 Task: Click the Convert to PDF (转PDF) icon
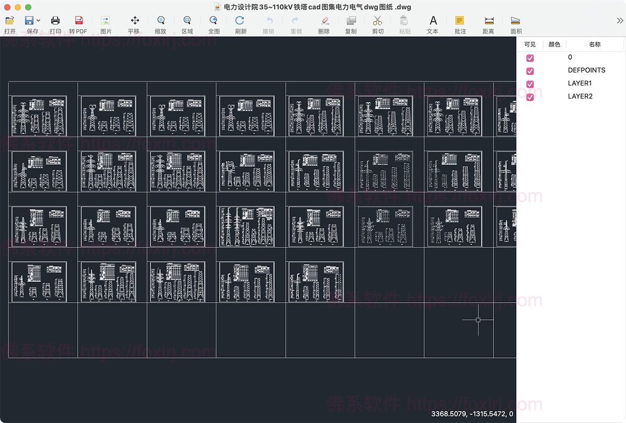coord(78,21)
